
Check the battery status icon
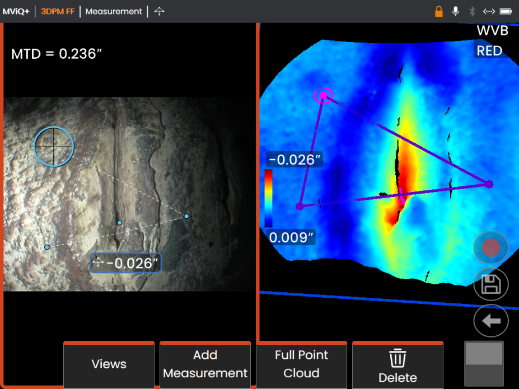pyautogui.click(x=506, y=11)
